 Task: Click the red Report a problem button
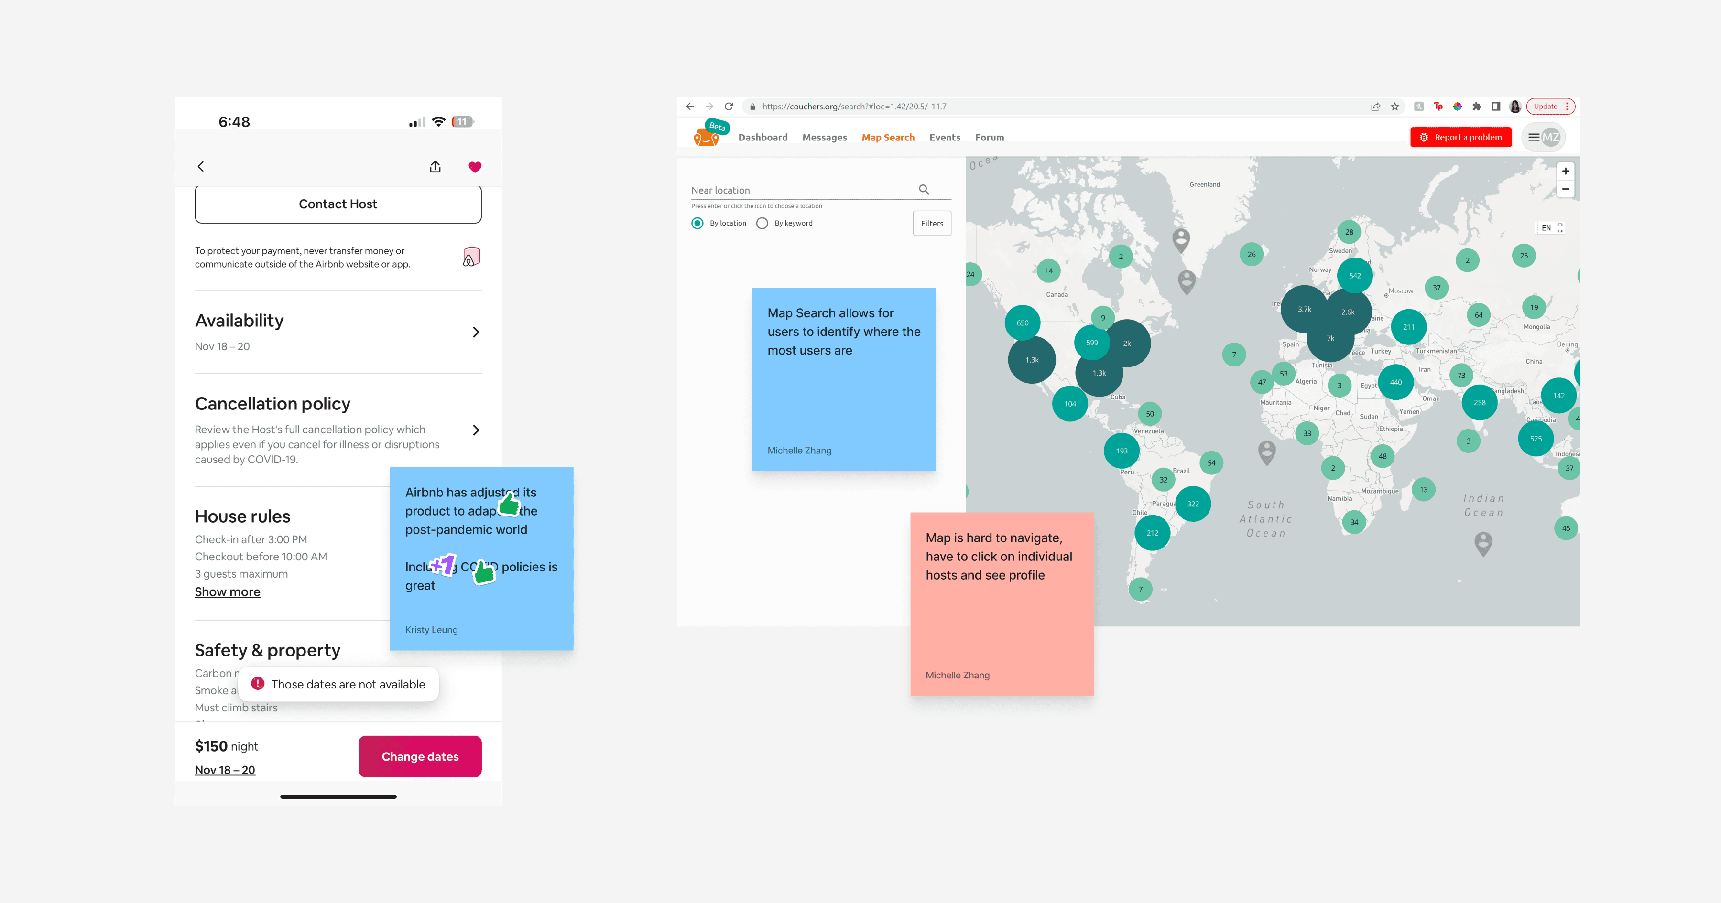click(1461, 137)
